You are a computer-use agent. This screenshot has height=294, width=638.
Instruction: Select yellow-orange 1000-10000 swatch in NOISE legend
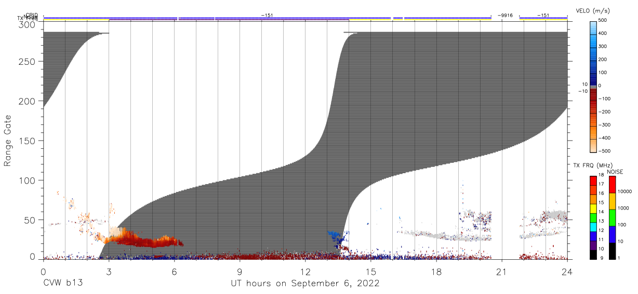pos(612,201)
